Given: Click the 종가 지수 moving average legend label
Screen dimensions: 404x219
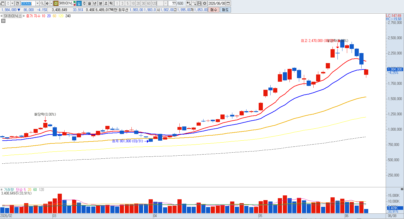Looking at the screenshot, I should pyautogui.click(x=33, y=16).
